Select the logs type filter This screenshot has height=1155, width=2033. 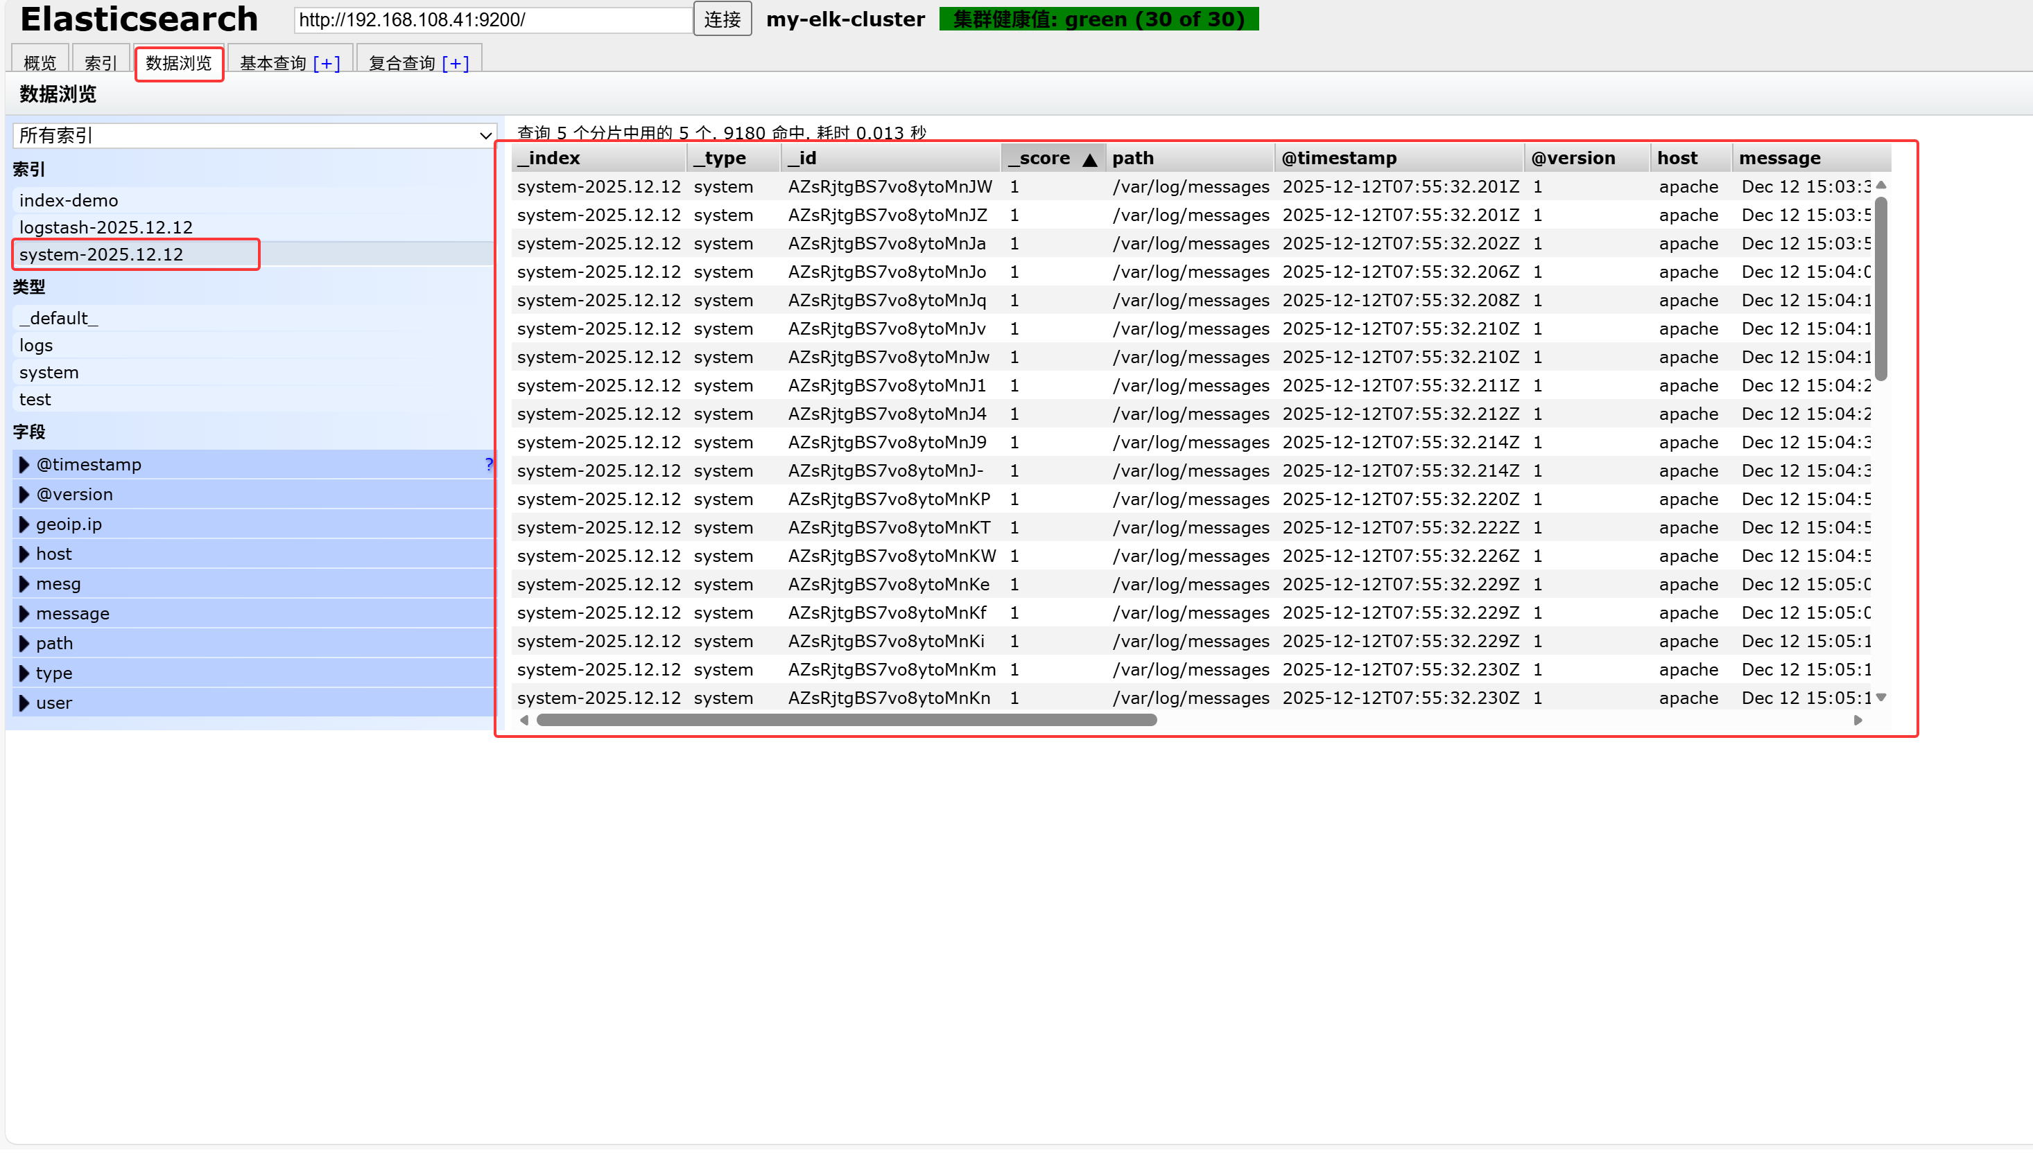pos(254,346)
